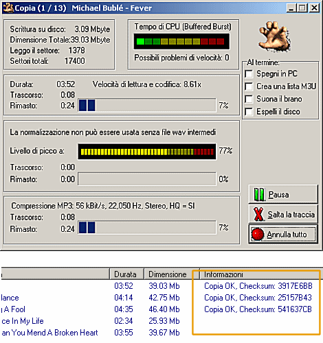This screenshot has height=343, width=323.
Task: Tick the Crea una lista M3U checkbox
Action: 249,86
